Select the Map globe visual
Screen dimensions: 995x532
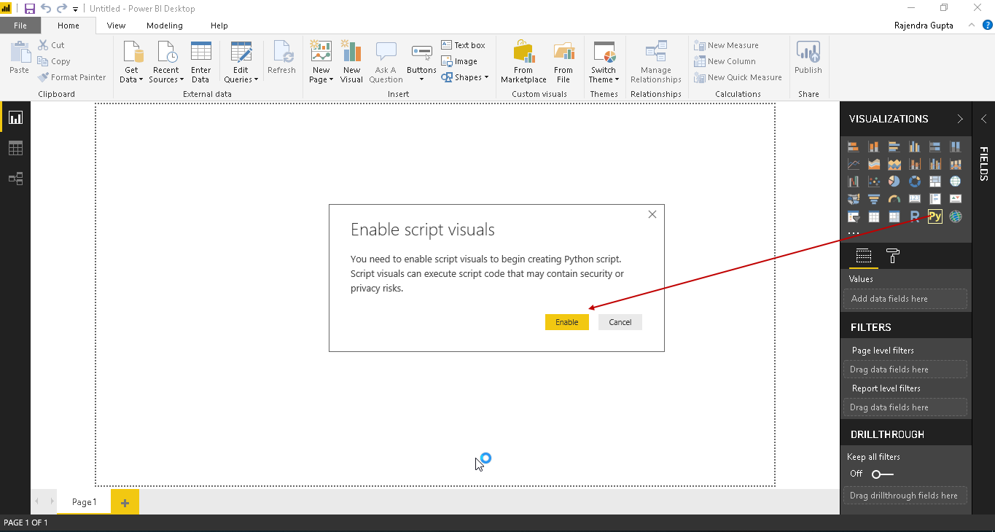click(956, 181)
